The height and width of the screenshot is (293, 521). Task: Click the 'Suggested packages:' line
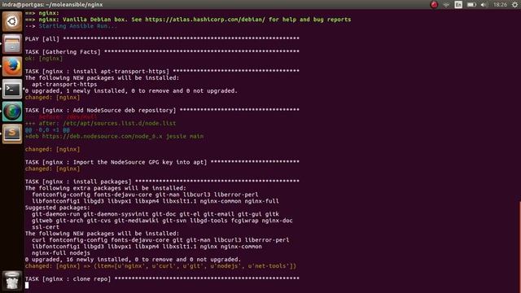(58, 208)
